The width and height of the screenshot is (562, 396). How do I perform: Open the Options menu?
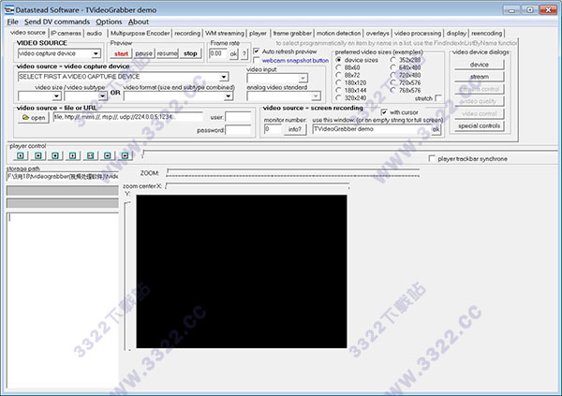pos(109,22)
